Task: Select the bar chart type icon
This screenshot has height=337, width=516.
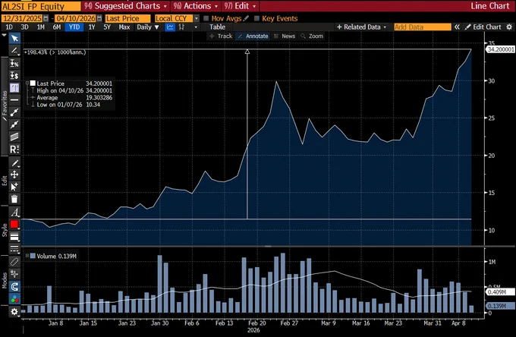Action: pos(181,27)
